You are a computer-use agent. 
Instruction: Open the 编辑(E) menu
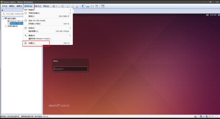click(12, 6)
